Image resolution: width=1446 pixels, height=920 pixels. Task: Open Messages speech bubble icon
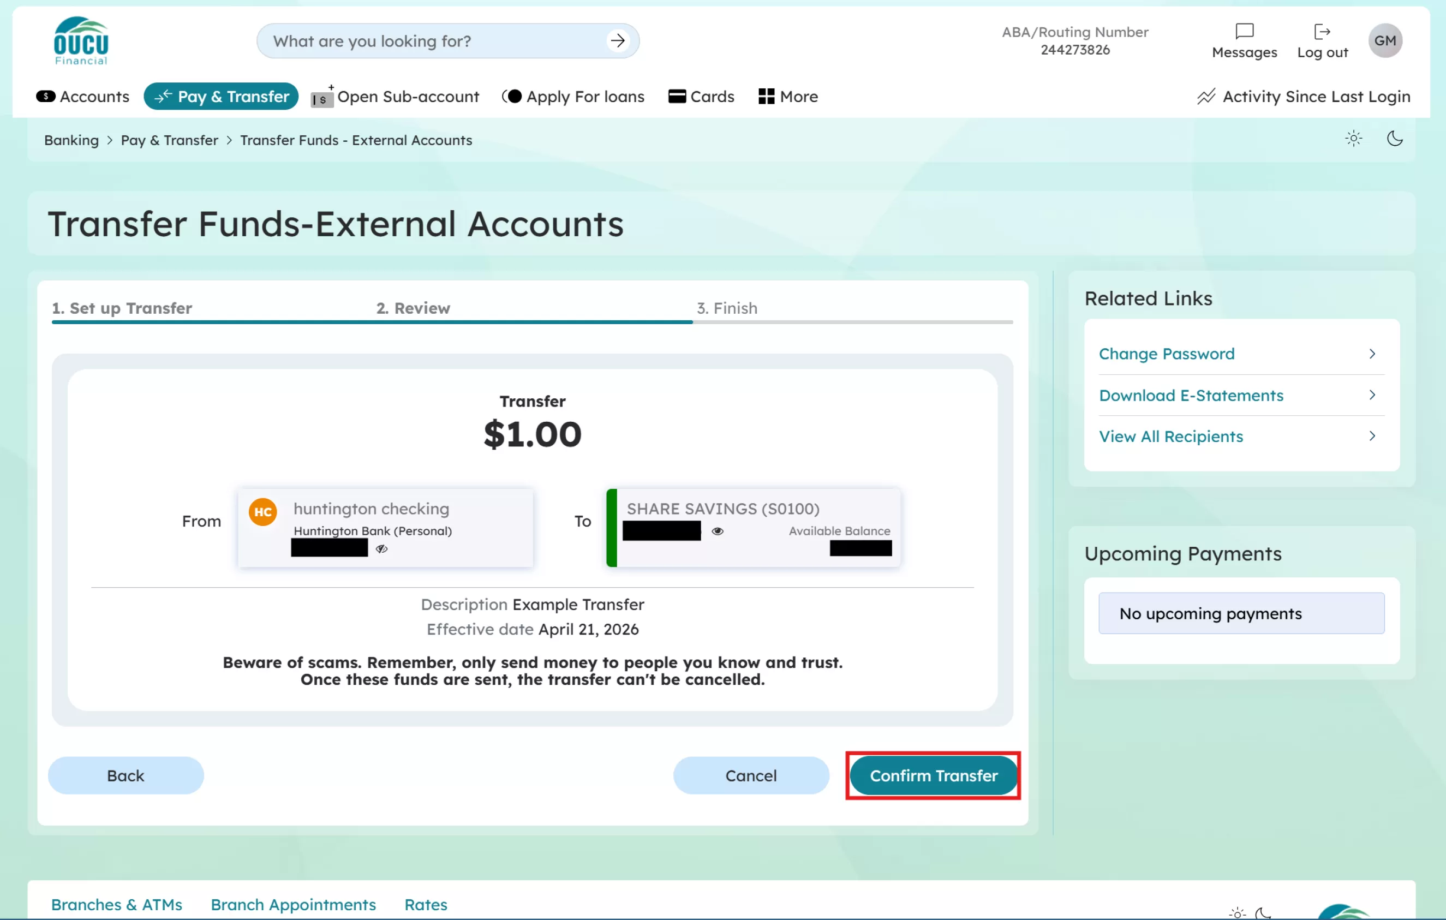(x=1244, y=31)
